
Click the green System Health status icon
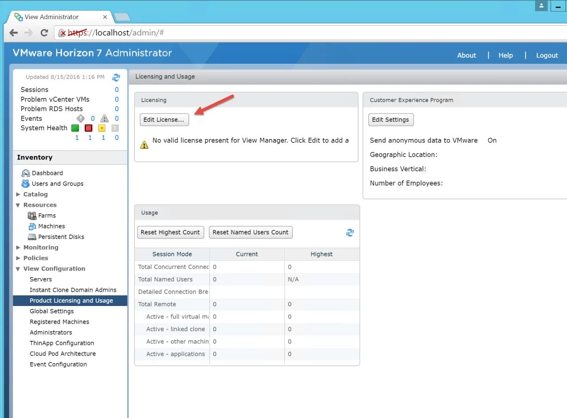75,128
